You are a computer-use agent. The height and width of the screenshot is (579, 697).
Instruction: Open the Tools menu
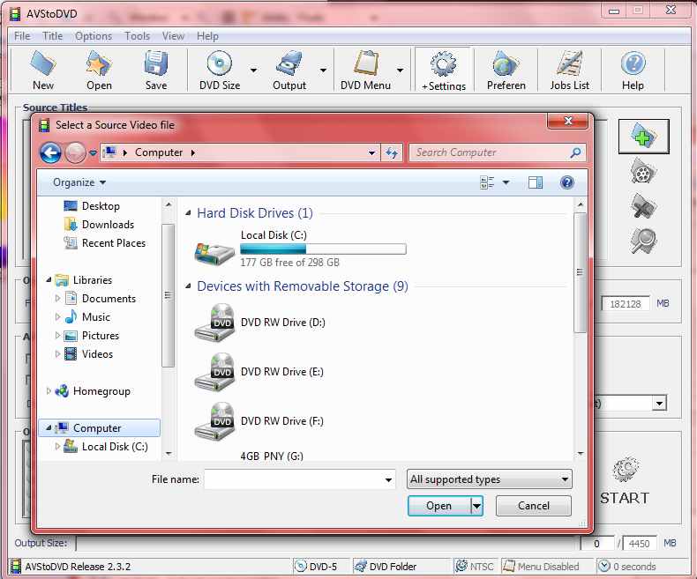pyautogui.click(x=137, y=36)
